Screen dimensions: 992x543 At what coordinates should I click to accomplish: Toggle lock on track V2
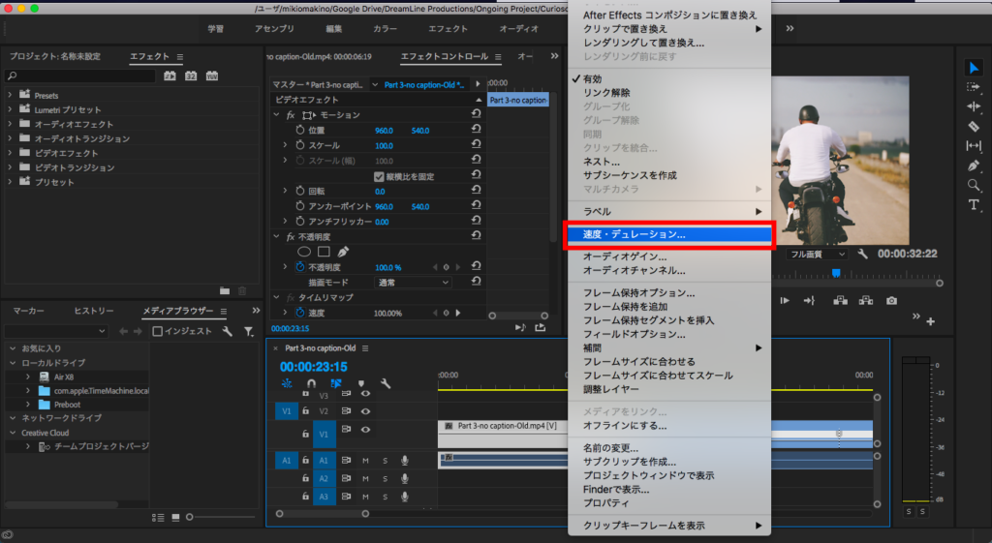pyautogui.click(x=305, y=411)
